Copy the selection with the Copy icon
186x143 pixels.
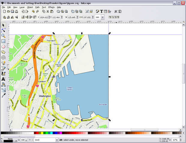click(44, 11)
